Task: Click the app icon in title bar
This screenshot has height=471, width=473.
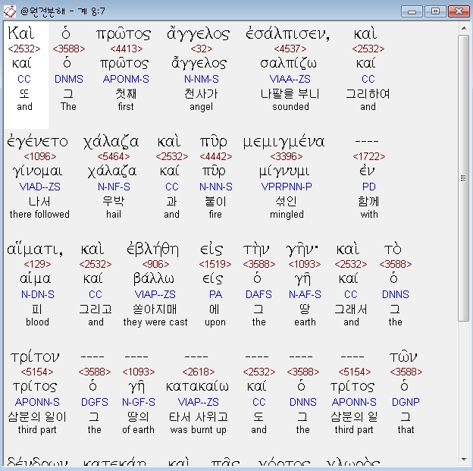Action: [x=9, y=11]
